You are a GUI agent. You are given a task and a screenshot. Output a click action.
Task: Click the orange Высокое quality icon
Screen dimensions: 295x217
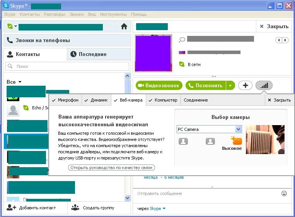[237, 141]
